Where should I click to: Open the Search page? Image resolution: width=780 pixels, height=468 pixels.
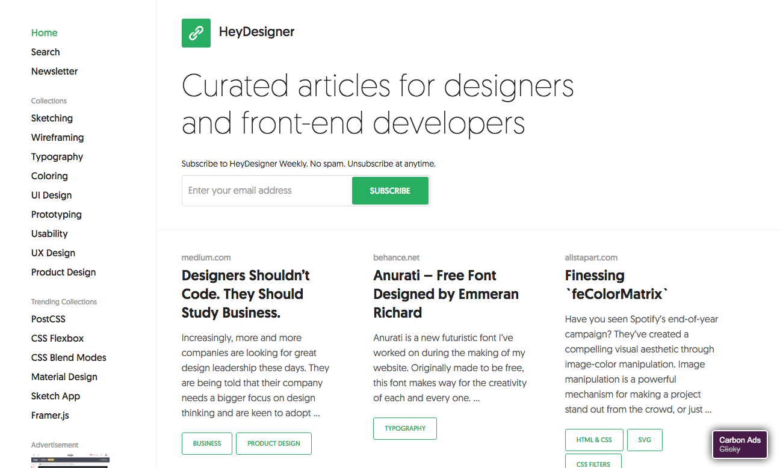point(45,52)
